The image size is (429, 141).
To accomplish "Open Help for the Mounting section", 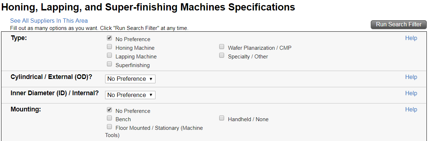I will (411, 110).
